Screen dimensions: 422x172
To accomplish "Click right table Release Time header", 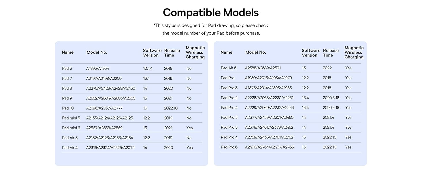I will point(331,53).
